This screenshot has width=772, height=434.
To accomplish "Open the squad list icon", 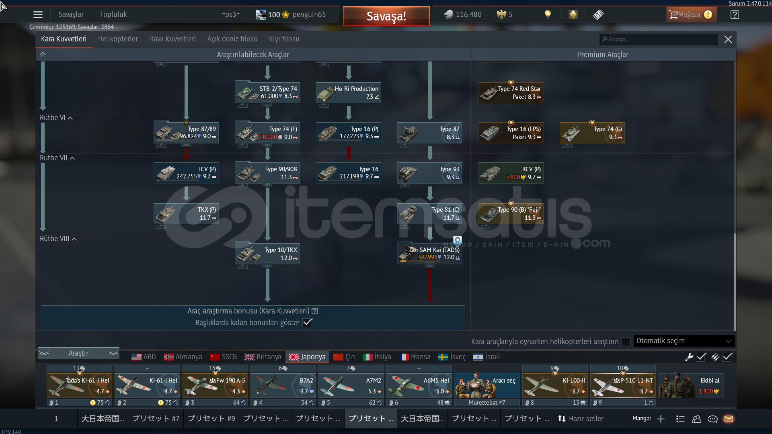I will tap(680, 419).
